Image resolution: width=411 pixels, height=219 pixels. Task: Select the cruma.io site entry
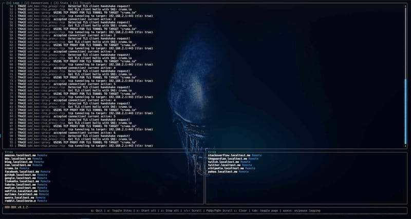tap(17, 168)
